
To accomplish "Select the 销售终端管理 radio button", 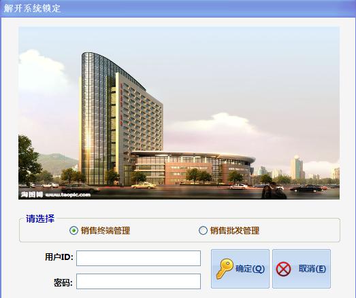I will pos(74,231).
